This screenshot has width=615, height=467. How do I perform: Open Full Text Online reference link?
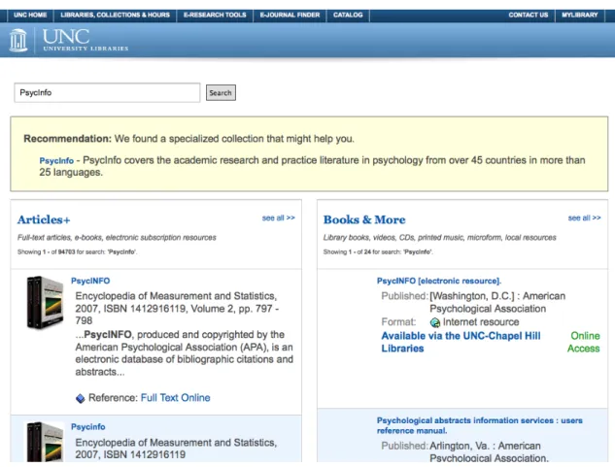click(x=175, y=398)
